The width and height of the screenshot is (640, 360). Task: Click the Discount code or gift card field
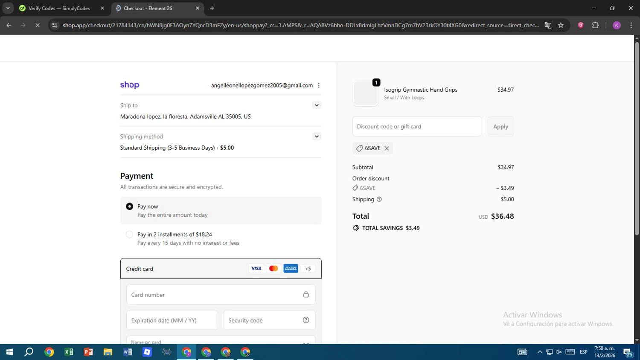[x=417, y=126]
